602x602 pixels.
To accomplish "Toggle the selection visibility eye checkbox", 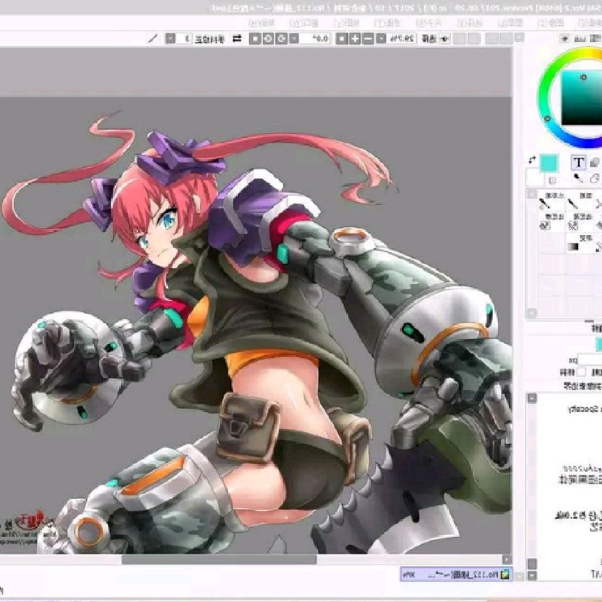I will [445, 39].
